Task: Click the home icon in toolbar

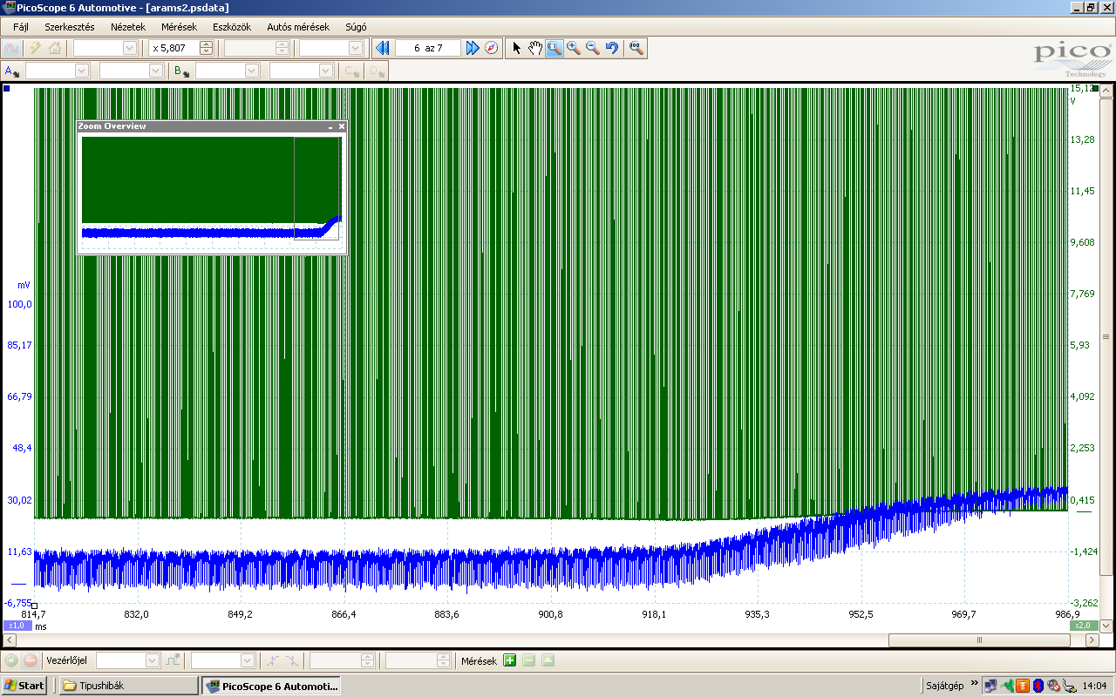Action: point(54,49)
